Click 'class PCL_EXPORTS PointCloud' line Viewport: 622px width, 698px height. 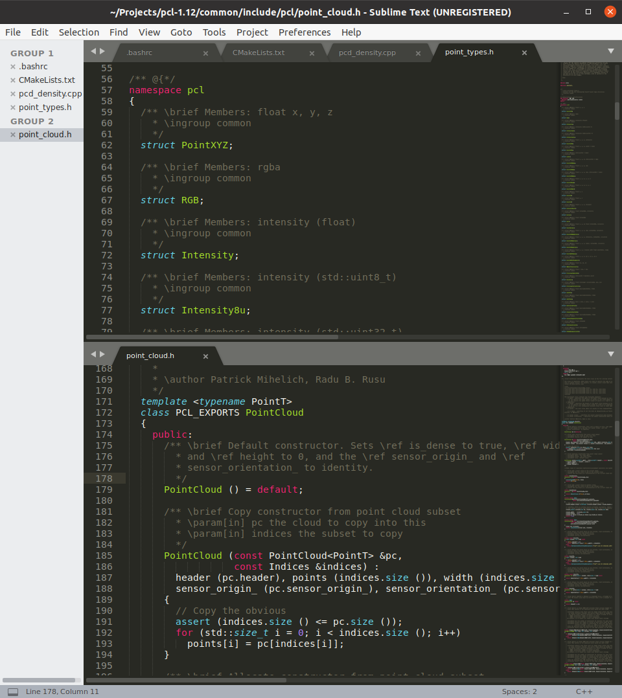click(222, 412)
